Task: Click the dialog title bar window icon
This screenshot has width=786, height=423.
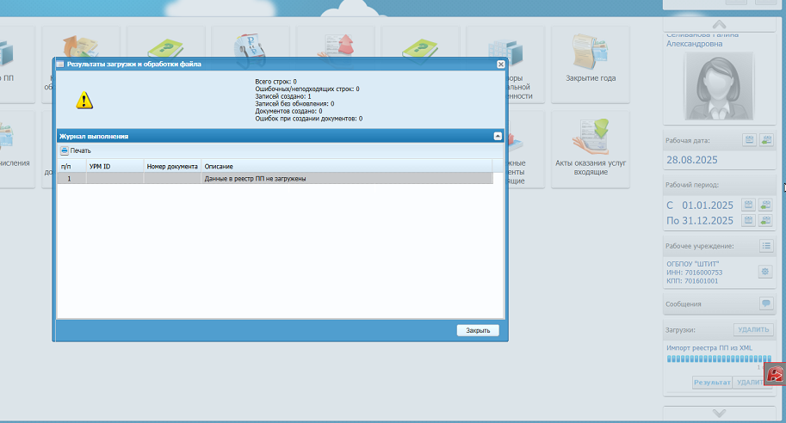Action: click(x=60, y=64)
